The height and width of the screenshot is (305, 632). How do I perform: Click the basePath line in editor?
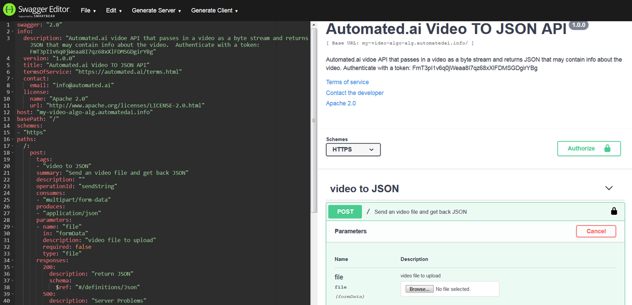38,119
